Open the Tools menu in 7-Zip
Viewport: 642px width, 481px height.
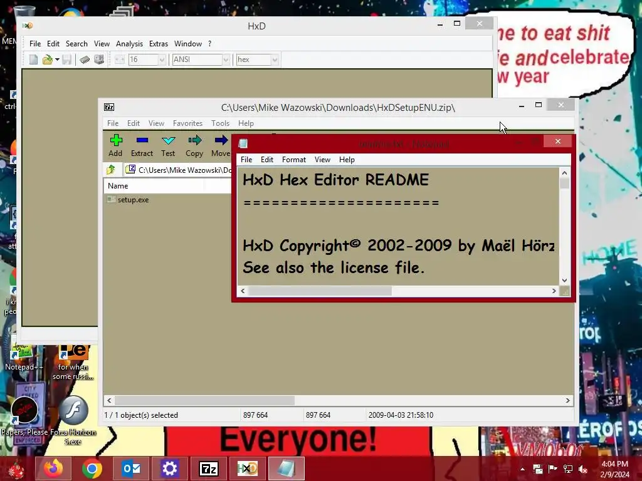point(220,123)
